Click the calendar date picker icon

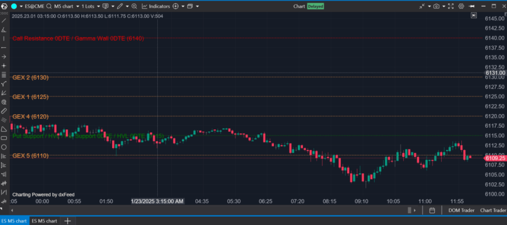[432, 210]
